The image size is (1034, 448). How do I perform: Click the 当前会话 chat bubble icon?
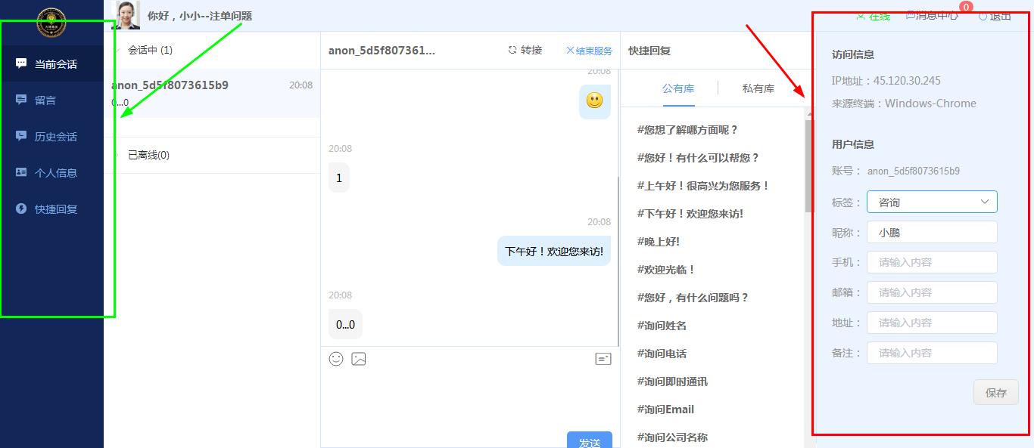[x=21, y=63]
